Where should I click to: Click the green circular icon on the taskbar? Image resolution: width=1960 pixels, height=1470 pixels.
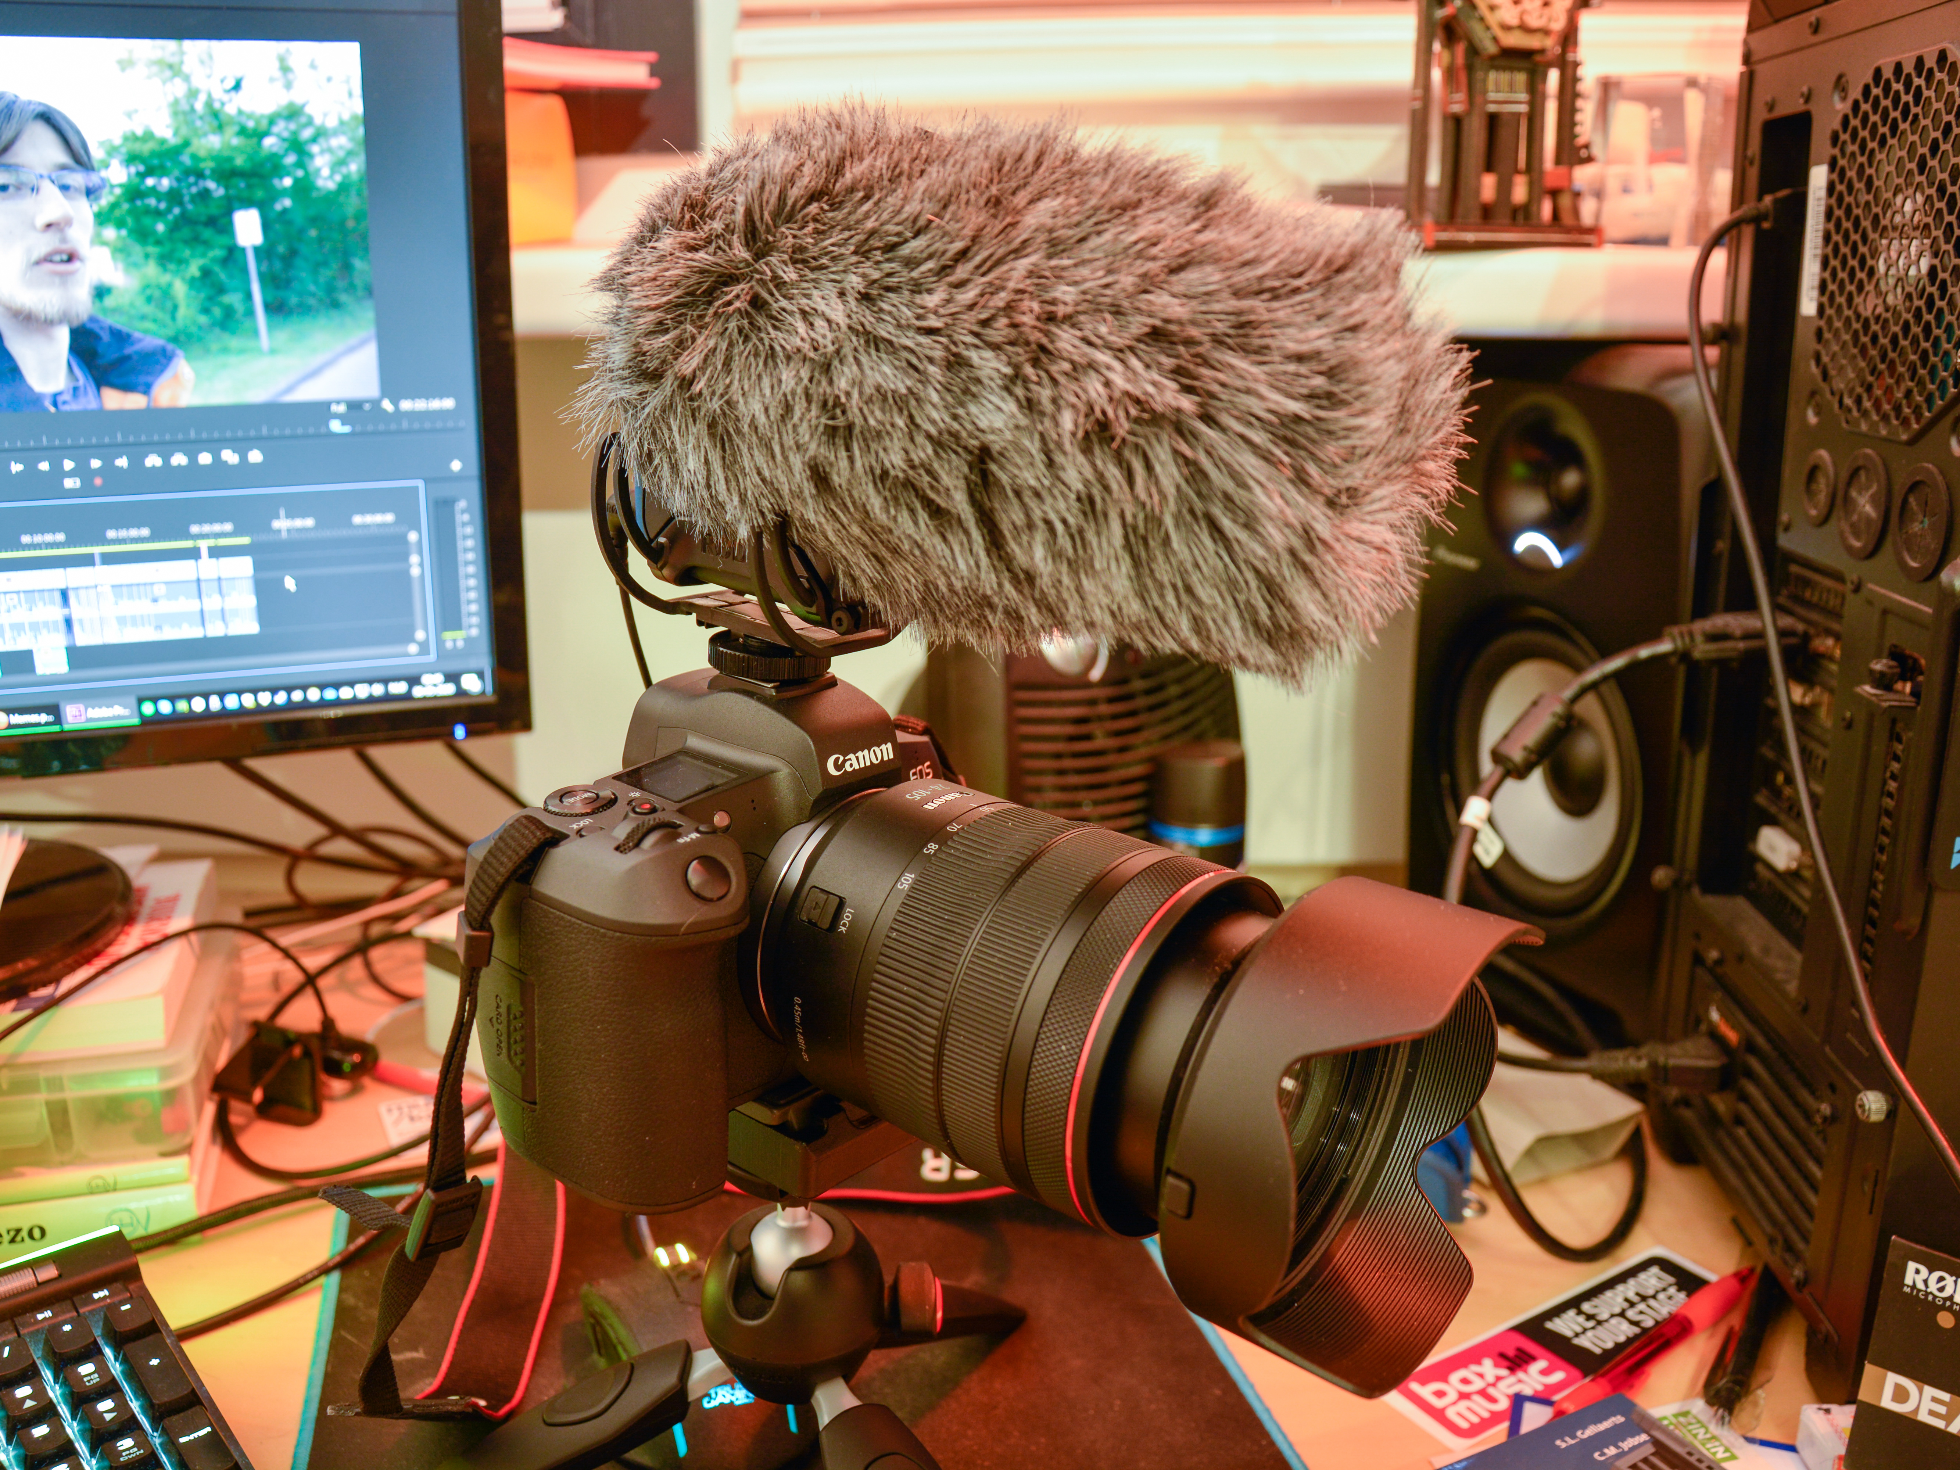[x=148, y=709]
